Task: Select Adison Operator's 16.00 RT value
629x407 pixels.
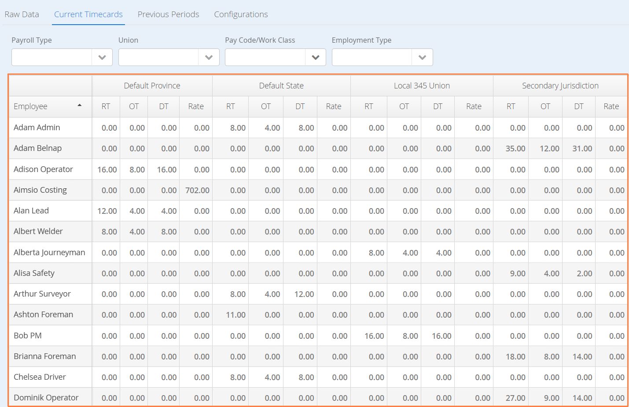Action: tap(107, 170)
